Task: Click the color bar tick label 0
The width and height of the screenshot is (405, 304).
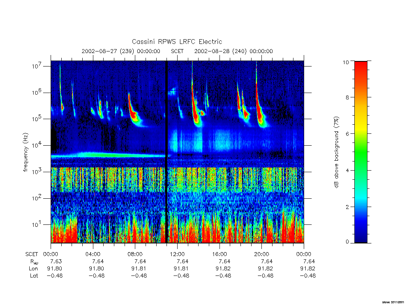Action: pyautogui.click(x=347, y=242)
